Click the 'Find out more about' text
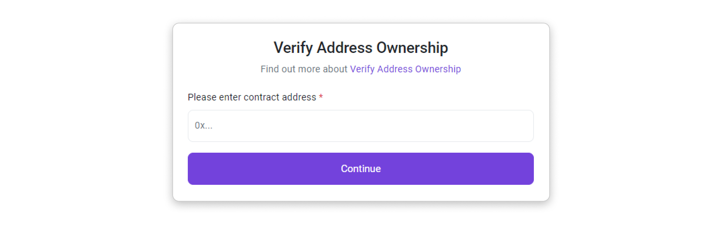This screenshot has width=723, height=225. (x=304, y=69)
